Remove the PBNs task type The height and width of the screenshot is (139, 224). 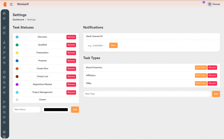click(212, 84)
